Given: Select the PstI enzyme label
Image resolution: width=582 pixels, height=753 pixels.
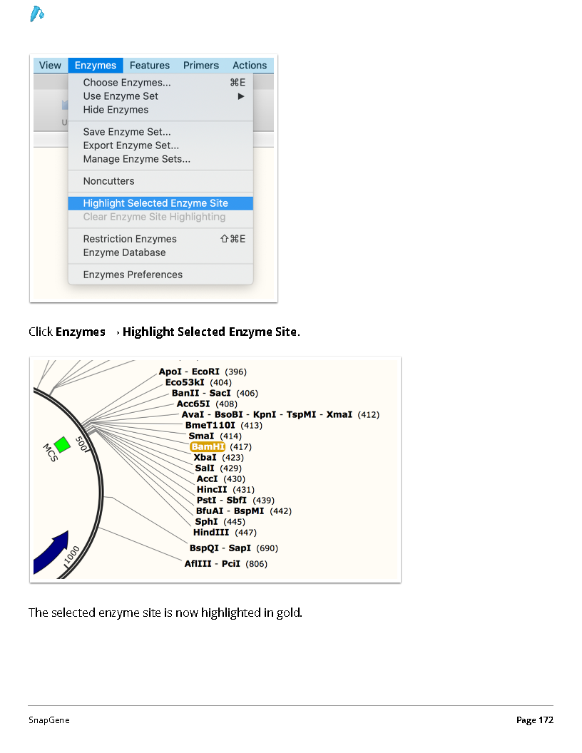Looking at the screenshot, I should (207, 501).
